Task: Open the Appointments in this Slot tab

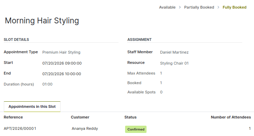Action: coord(32,106)
